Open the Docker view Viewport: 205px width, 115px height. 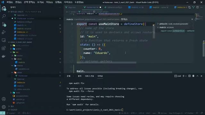[4, 56]
